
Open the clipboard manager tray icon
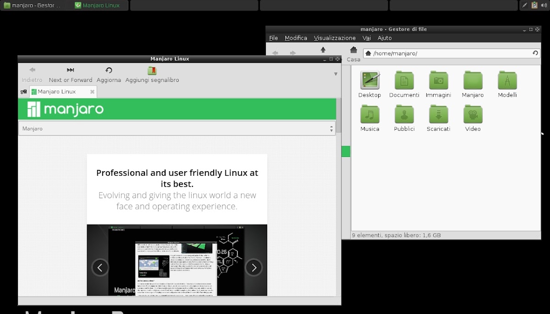[x=534, y=5]
